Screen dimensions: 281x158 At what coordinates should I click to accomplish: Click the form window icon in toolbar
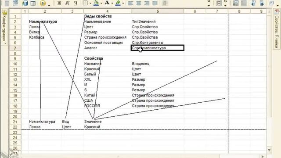(x=33, y=3)
